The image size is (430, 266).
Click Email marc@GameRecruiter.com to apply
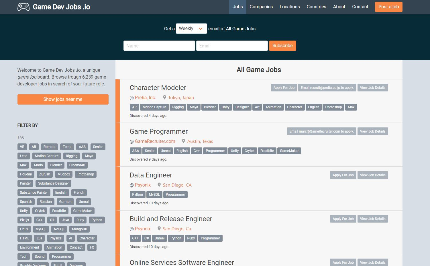click(321, 131)
